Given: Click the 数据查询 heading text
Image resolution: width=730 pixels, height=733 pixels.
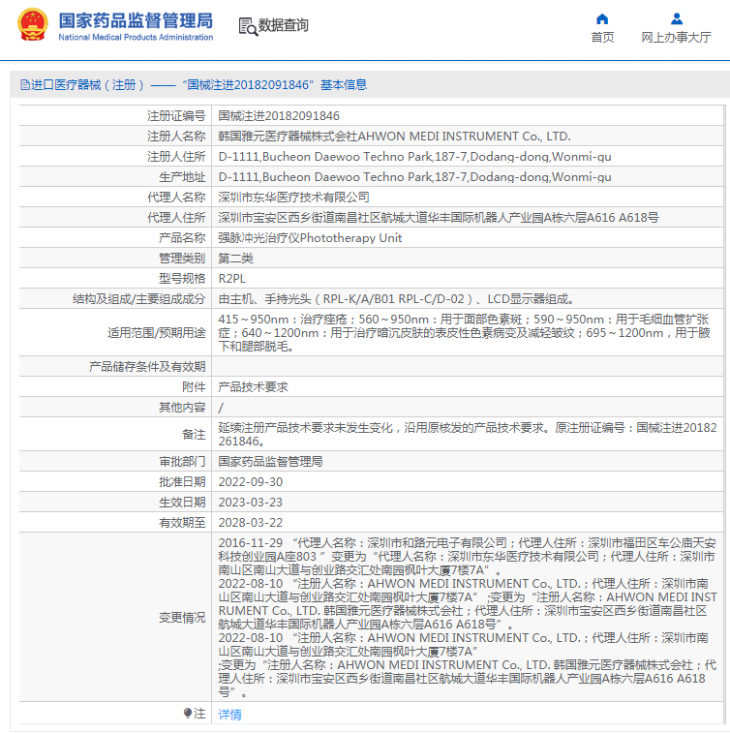Looking at the screenshot, I should [284, 26].
